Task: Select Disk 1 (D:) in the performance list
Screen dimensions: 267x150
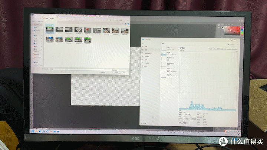Action: click(x=169, y=64)
